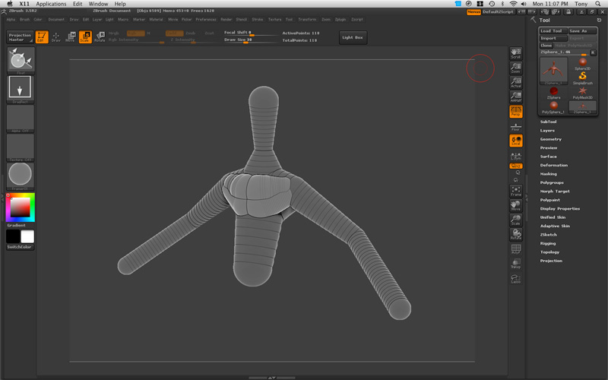Click the main color picker gradient square
The height and width of the screenshot is (380, 608).
(21, 207)
